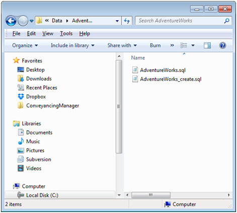Click the Burn button
This screenshot has height=213, width=237.
click(x=155, y=45)
